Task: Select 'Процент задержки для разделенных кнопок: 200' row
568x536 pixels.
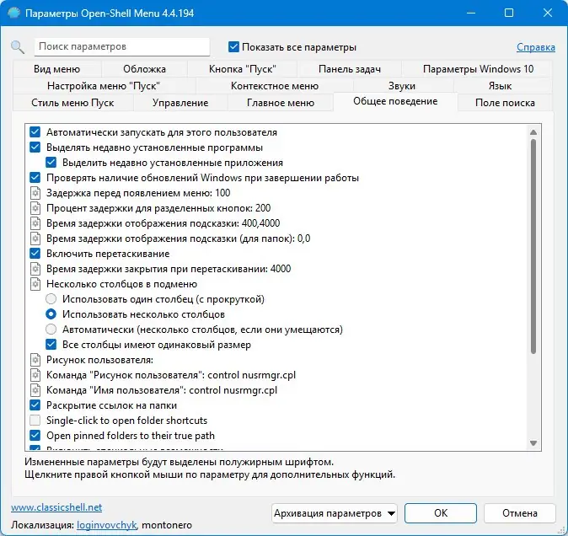Action: pos(158,208)
